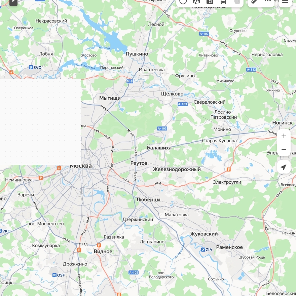The image size is (296, 296).
Task: Select the city label Москва
Action: [81, 166]
